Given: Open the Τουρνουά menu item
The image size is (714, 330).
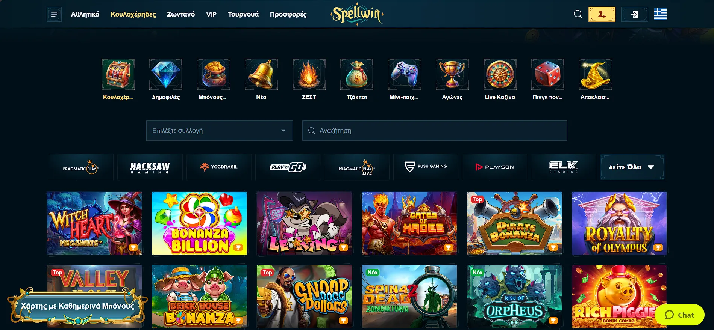Looking at the screenshot, I should click(243, 14).
